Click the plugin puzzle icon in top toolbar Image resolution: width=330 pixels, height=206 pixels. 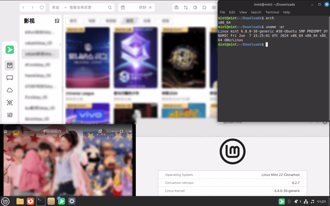point(204,8)
